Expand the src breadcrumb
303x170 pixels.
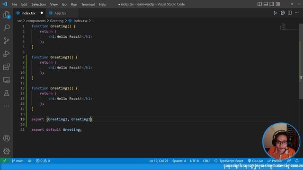coord(19,21)
